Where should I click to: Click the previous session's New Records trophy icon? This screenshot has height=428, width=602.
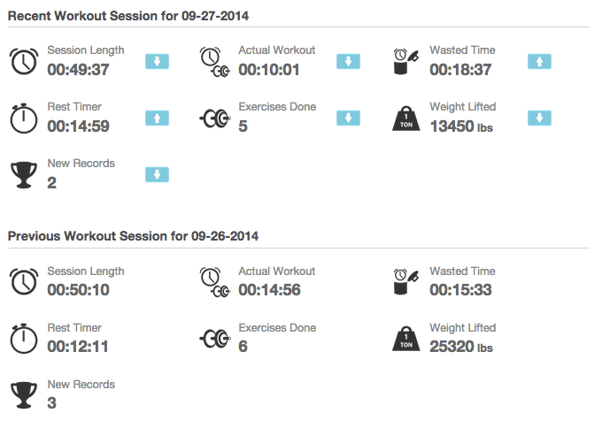[x=24, y=395]
